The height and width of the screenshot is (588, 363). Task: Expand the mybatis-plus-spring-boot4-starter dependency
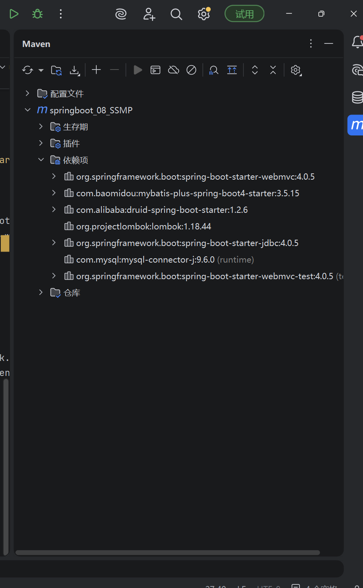pos(54,193)
